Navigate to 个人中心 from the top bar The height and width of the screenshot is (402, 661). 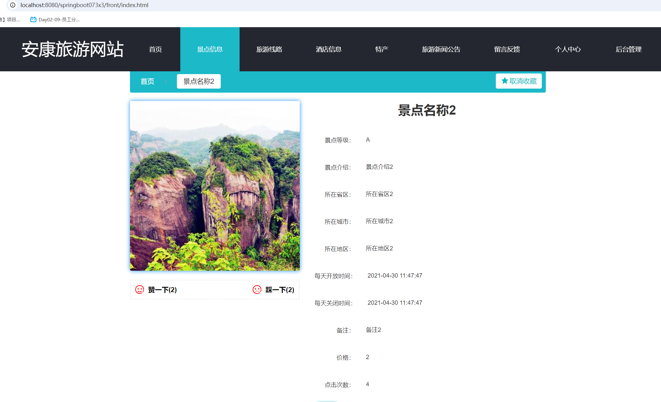[568, 49]
